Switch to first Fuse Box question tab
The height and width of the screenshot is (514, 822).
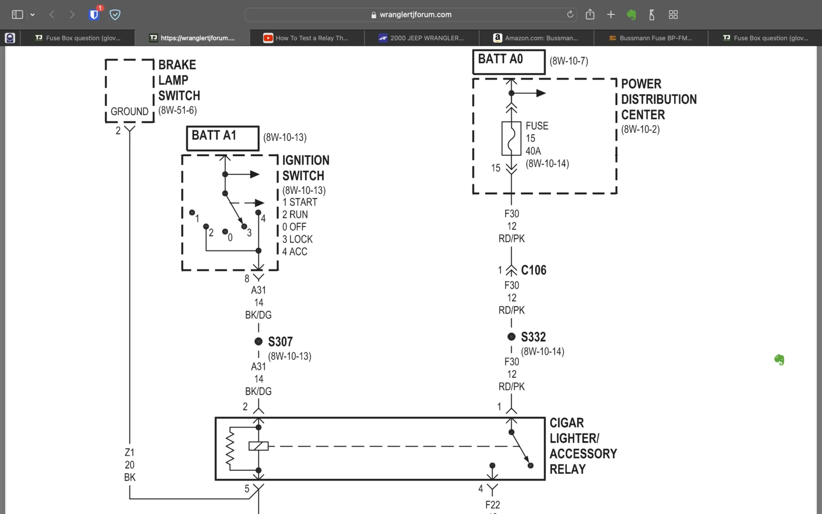tap(78, 38)
